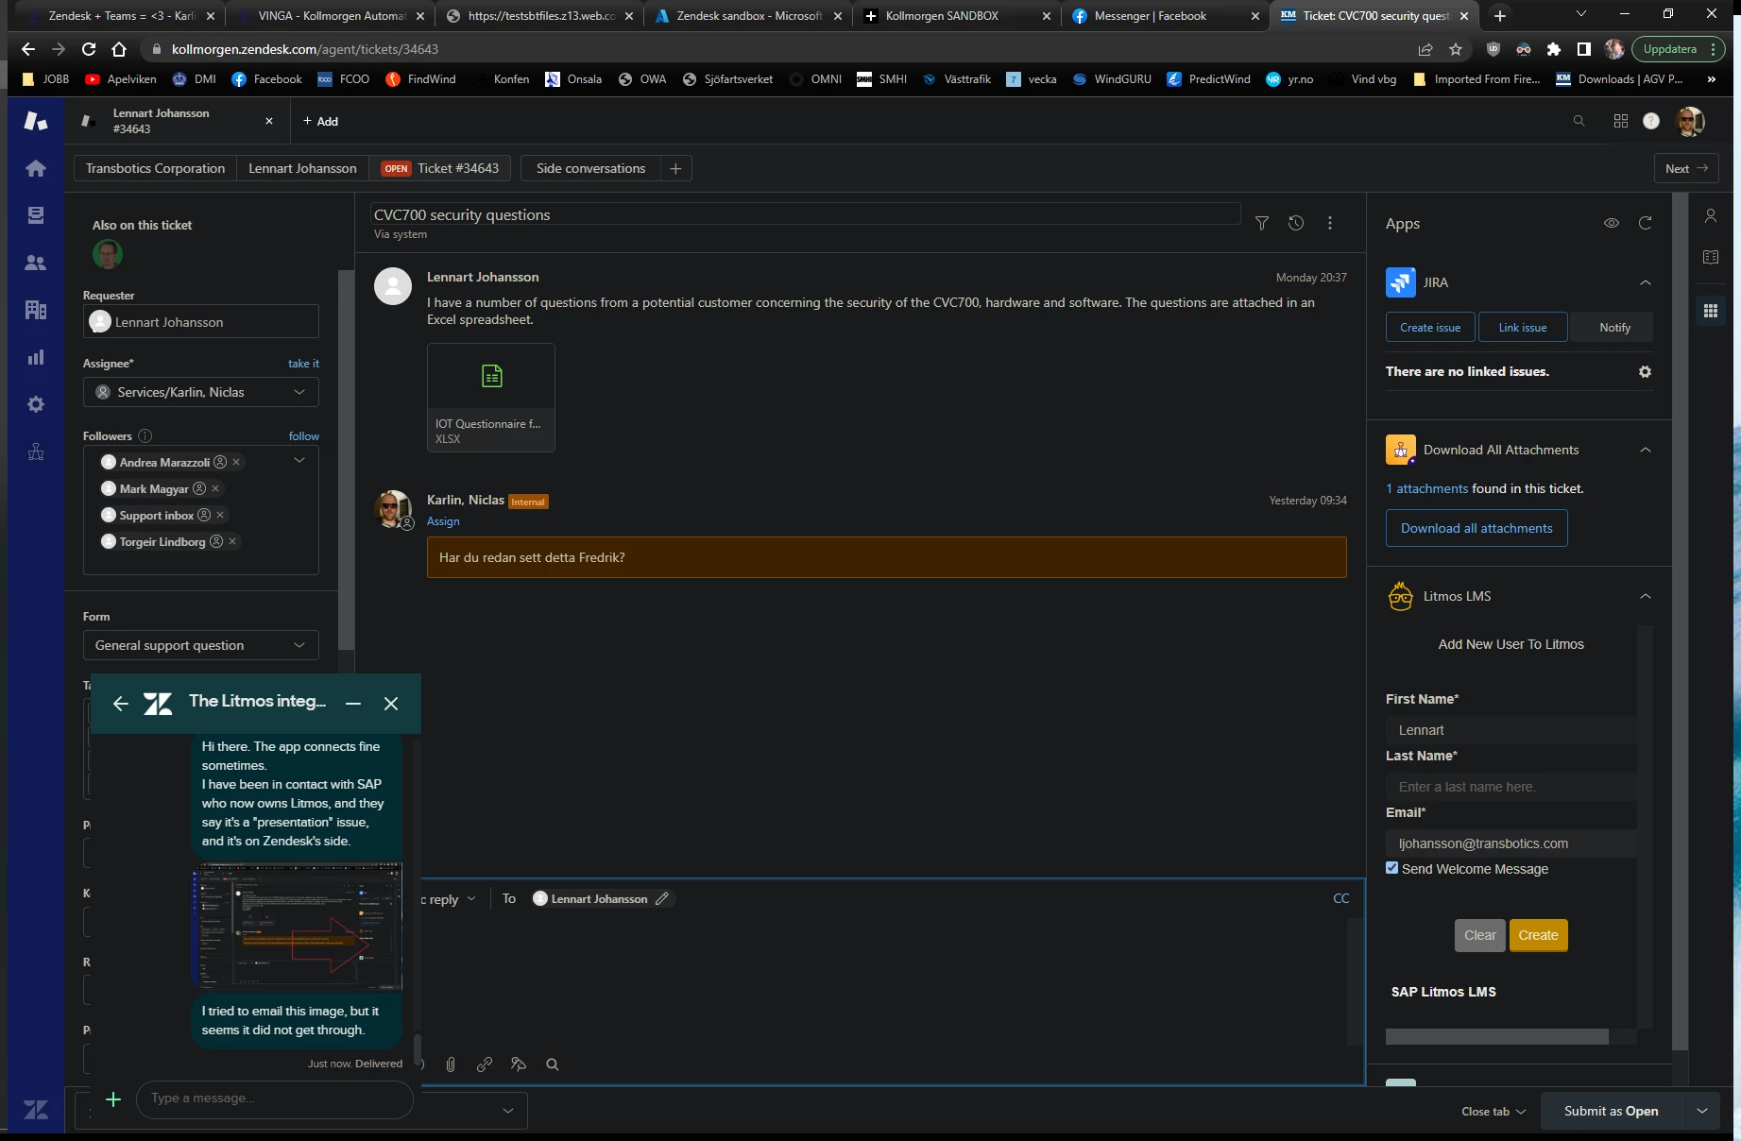This screenshot has height=1141, width=1741.
Task: Open the Organizations building icon in sidebar
Action: click(36, 310)
